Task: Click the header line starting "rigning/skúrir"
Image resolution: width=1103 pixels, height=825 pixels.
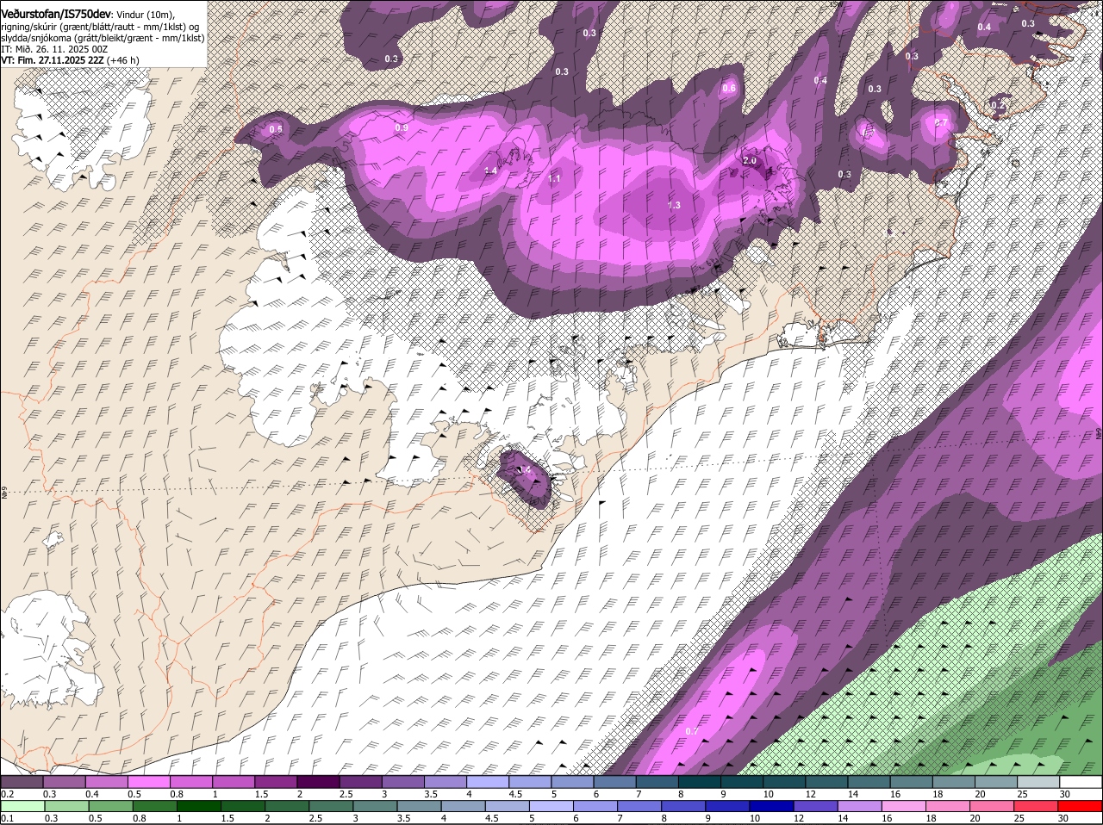Action: 101,27
